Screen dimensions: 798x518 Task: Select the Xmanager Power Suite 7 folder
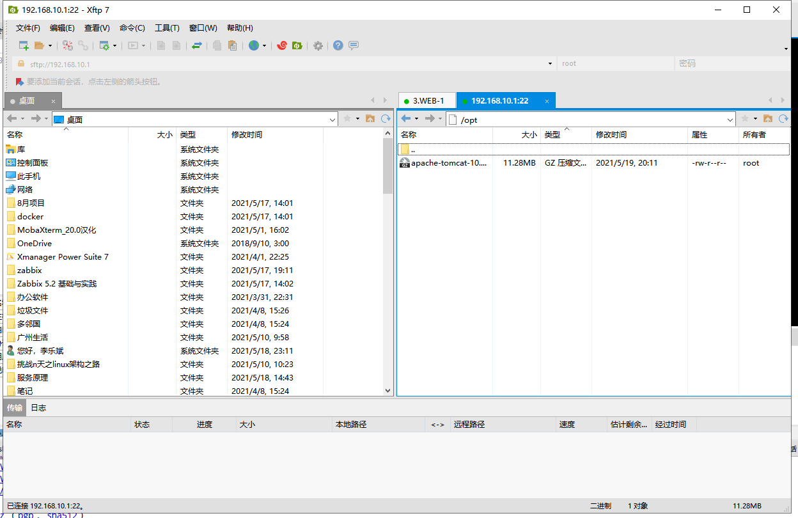point(63,256)
